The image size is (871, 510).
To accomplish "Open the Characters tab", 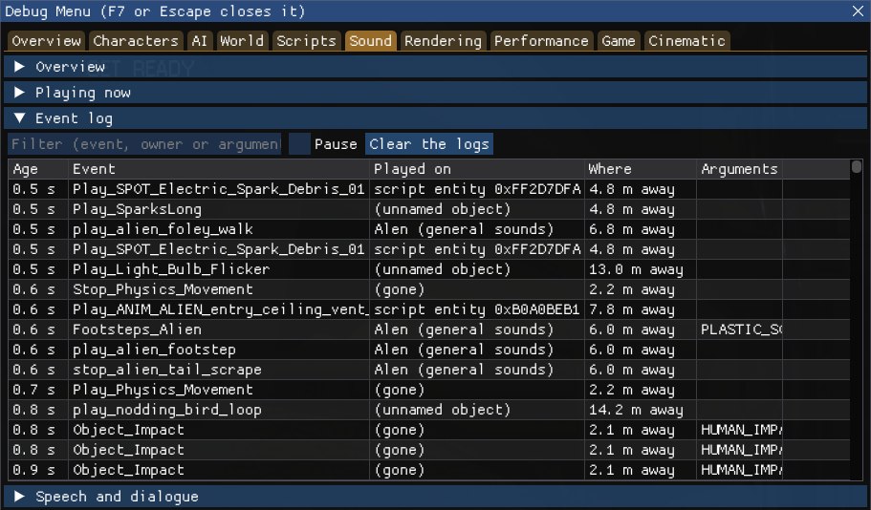I will [136, 40].
